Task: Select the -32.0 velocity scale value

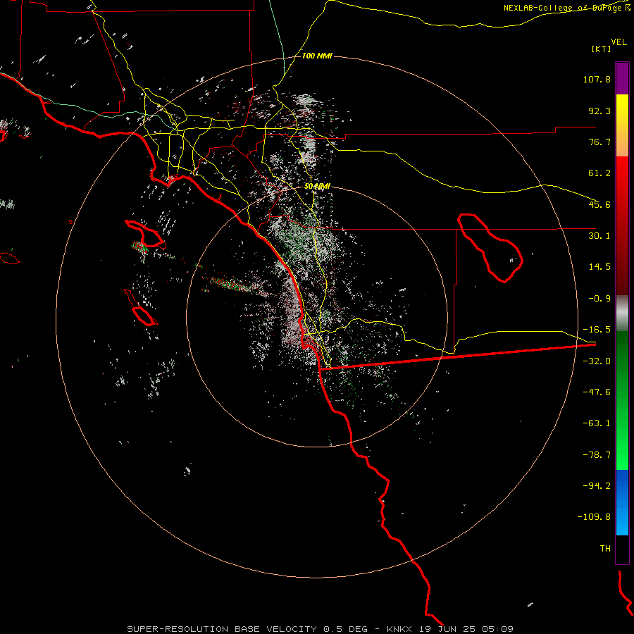Action: tap(597, 361)
